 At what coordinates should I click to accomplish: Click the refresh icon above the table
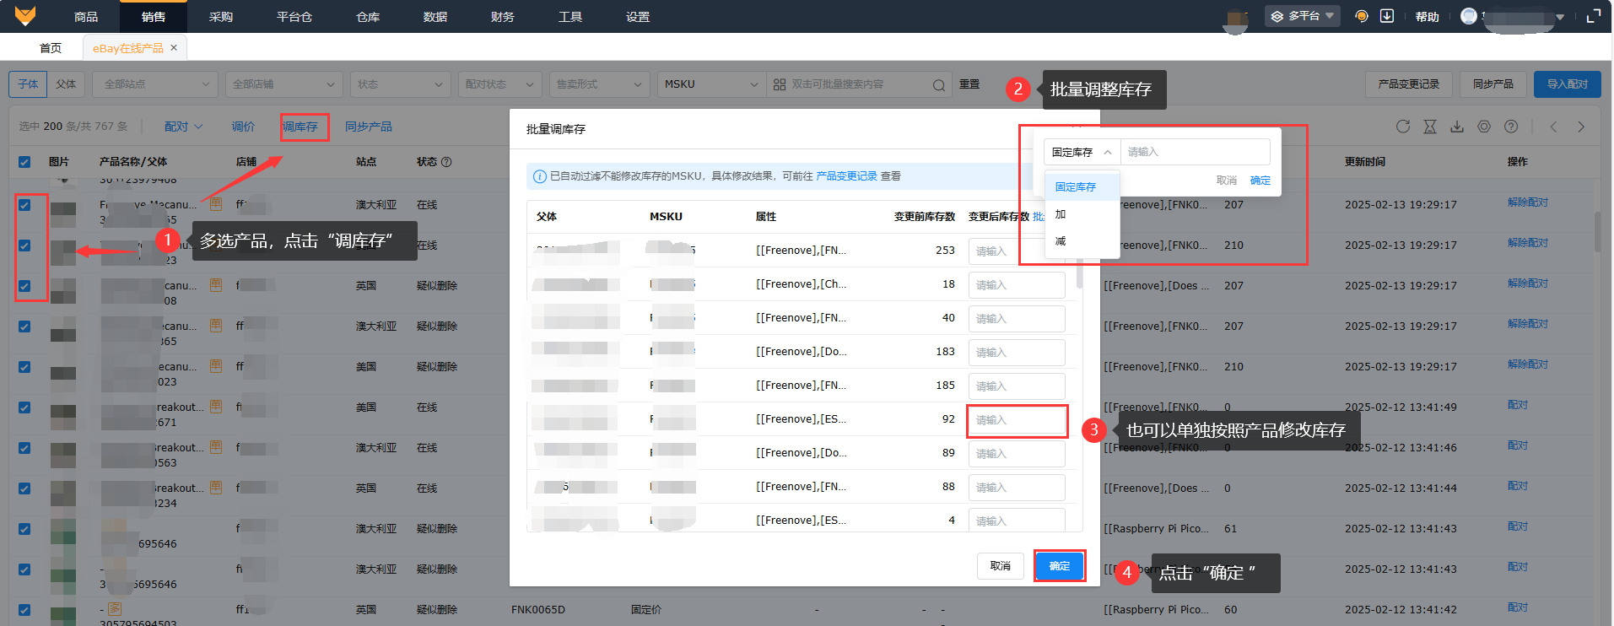(x=1403, y=127)
